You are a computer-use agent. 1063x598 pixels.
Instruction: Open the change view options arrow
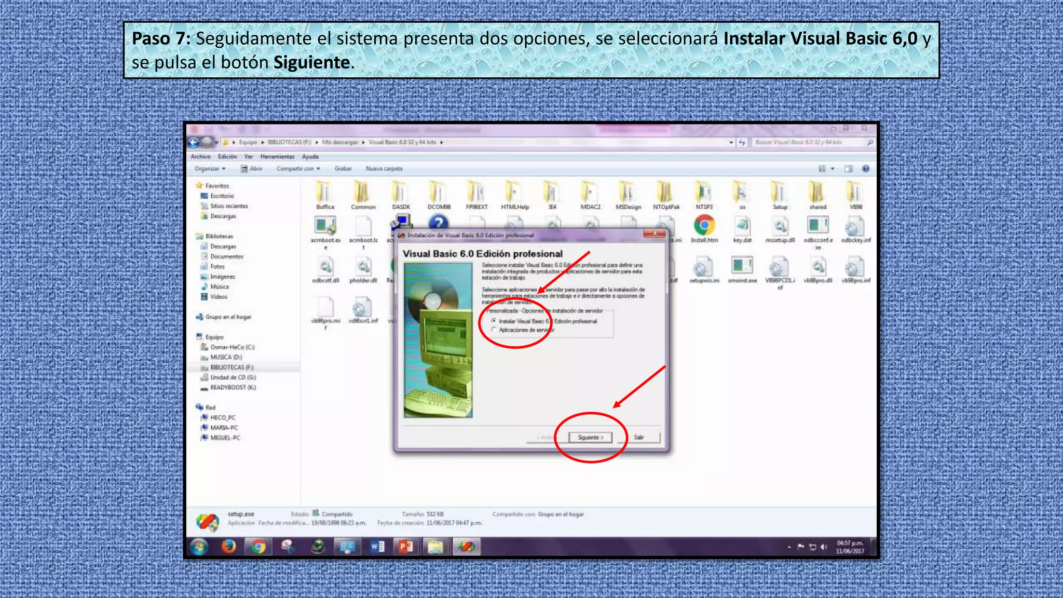tap(833, 169)
